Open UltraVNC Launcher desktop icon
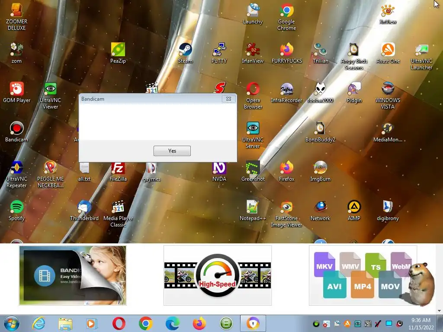The image size is (443, 332). (421, 57)
